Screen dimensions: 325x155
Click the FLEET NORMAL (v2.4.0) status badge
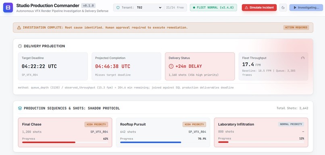coord(213,8)
